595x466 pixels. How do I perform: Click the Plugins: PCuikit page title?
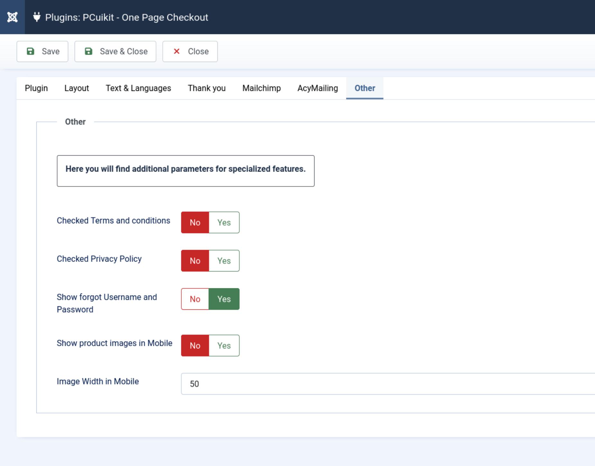pyautogui.click(x=127, y=17)
